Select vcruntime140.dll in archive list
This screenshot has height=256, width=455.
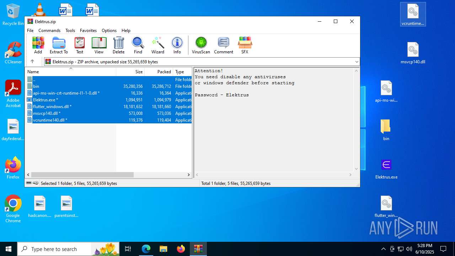click(109, 120)
